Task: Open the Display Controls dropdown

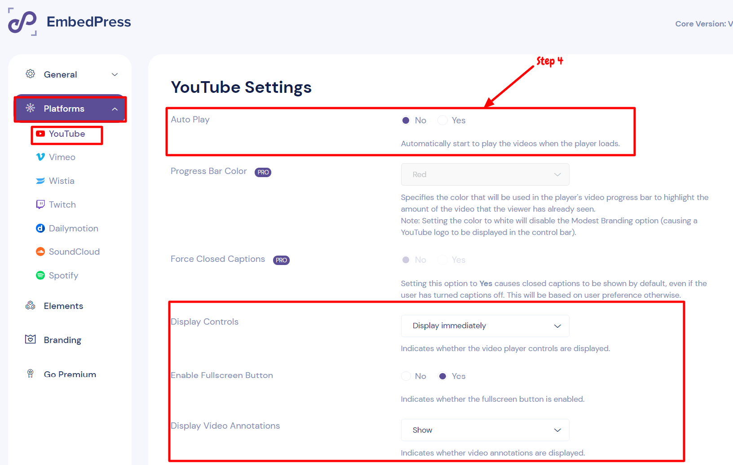Action: [485, 326]
